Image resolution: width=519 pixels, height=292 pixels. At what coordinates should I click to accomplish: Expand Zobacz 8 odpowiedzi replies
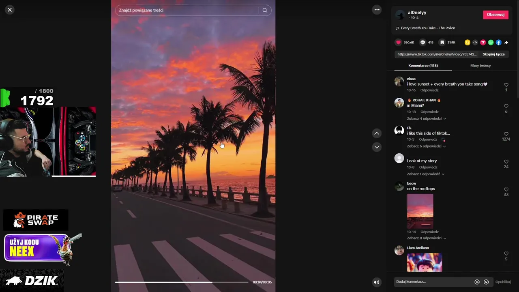click(x=426, y=238)
